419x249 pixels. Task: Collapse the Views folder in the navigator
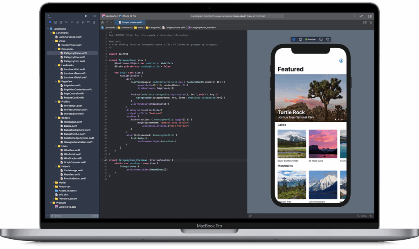point(53,41)
